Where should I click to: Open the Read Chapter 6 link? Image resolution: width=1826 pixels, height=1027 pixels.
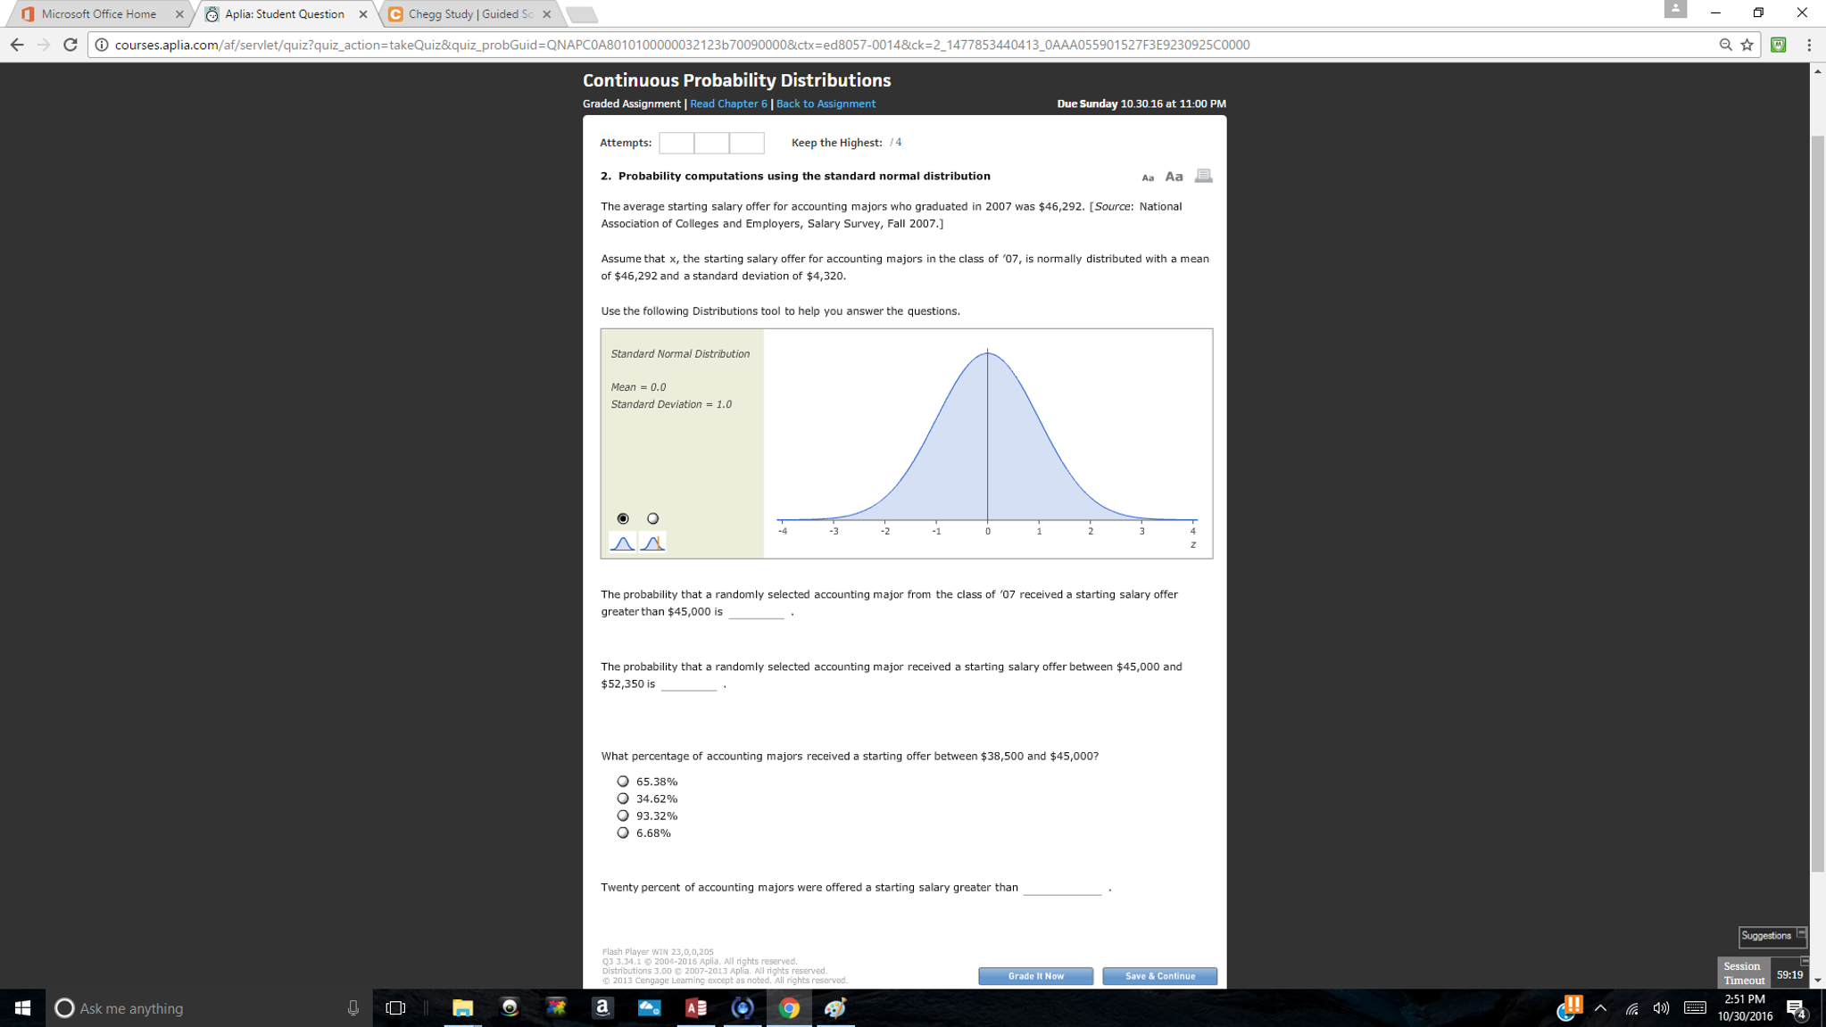click(728, 104)
